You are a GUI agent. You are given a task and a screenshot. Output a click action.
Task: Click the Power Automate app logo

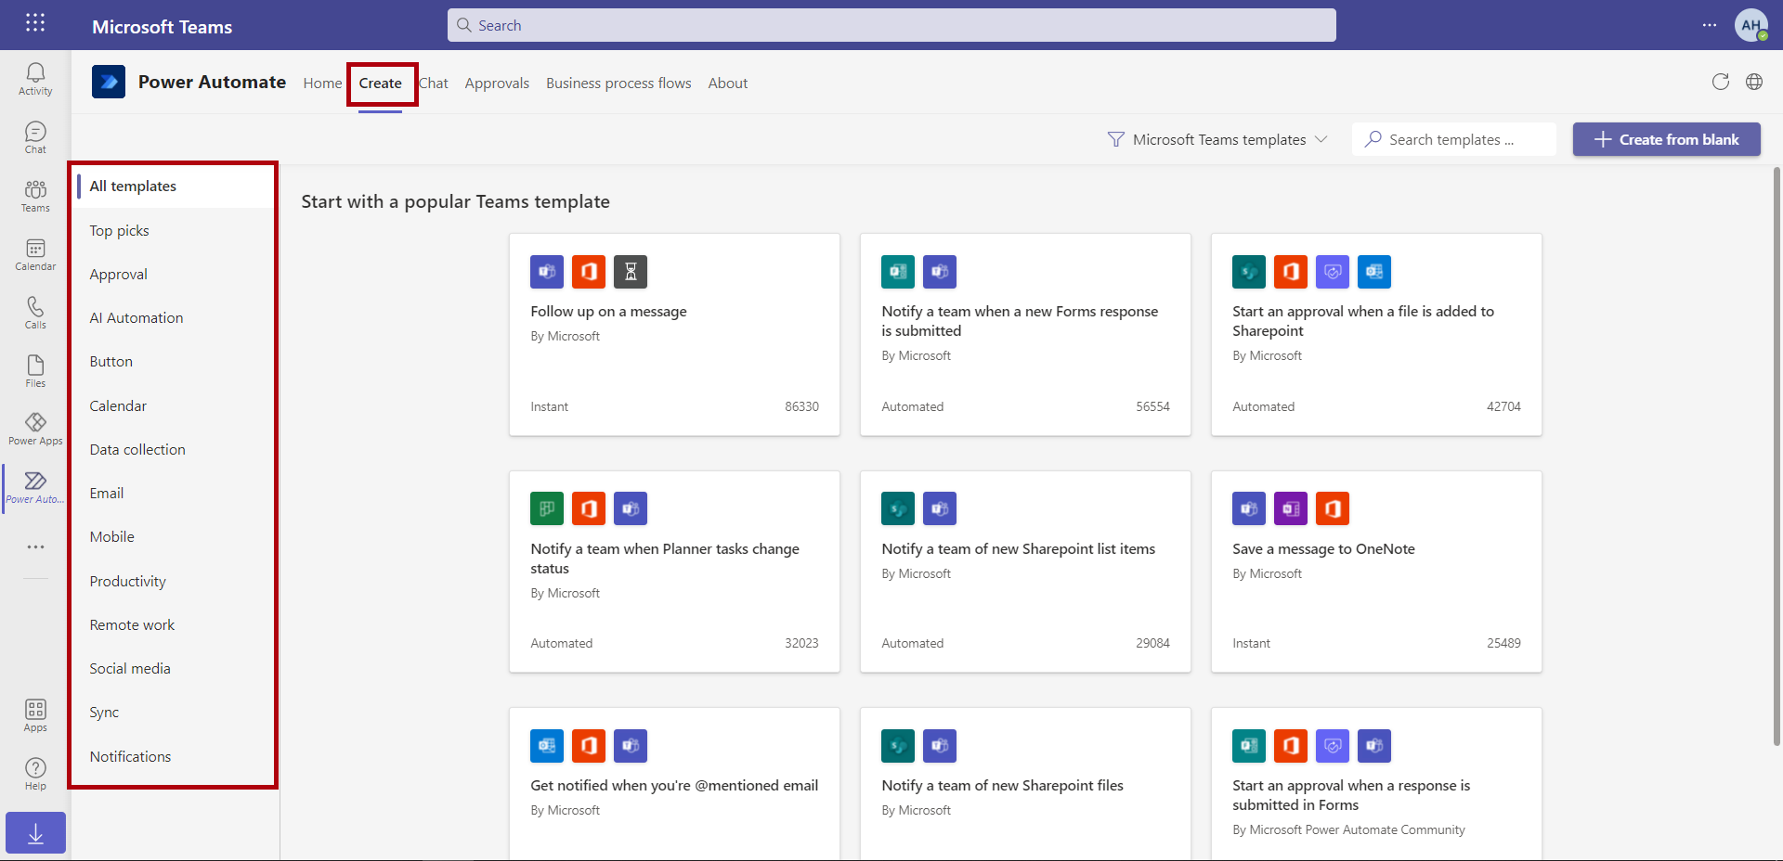(109, 82)
